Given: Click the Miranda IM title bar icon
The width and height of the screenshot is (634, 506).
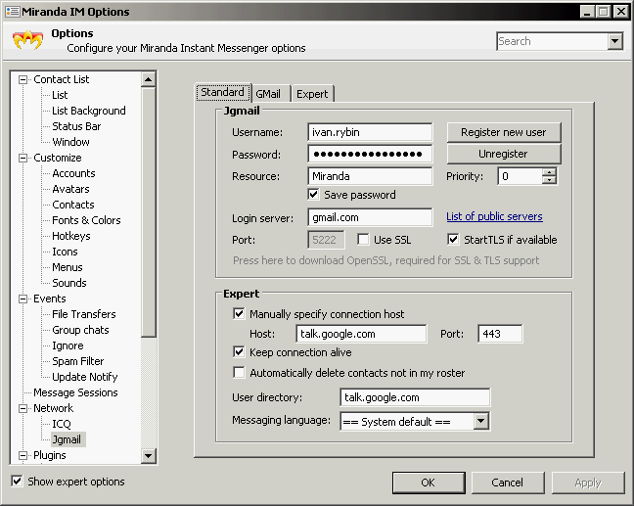Looking at the screenshot, I should (13, 12).
